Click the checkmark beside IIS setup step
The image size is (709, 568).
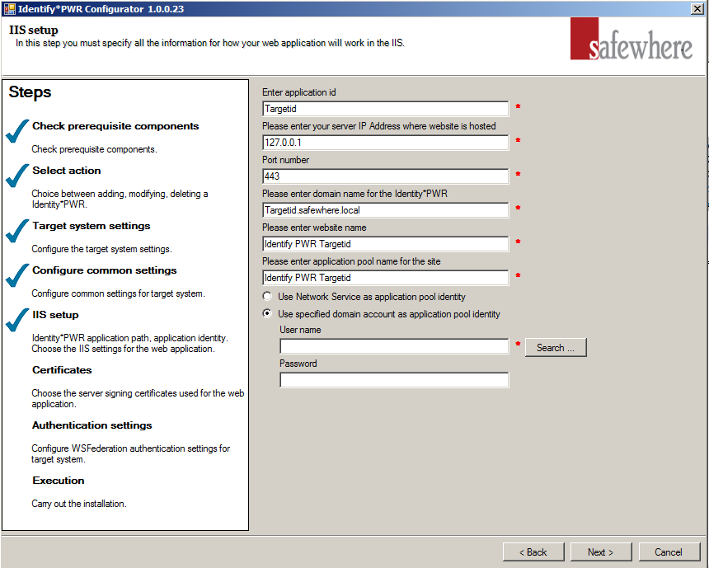[x=17, y=320]
